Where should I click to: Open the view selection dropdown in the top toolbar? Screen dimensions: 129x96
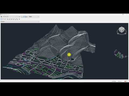[10, 17]
